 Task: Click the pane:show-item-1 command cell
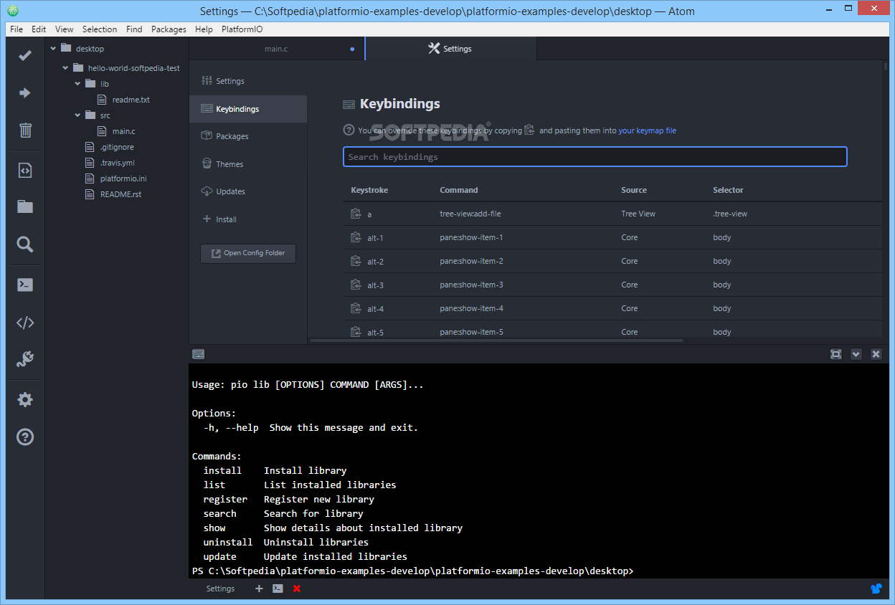pos(471,237)
